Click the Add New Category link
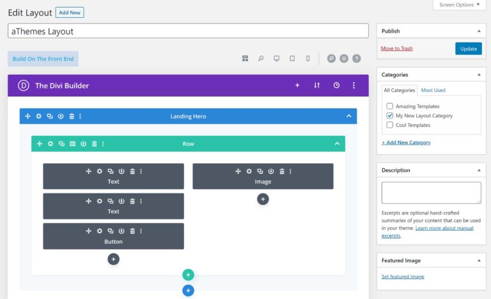The width and height of the screenshot is (491, 299). pos(406,142)
